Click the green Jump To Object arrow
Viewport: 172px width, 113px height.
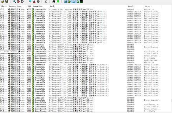pos(58,1)
